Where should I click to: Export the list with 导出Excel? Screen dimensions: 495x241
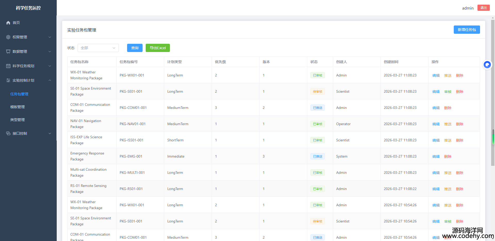[x=158, y=48]
